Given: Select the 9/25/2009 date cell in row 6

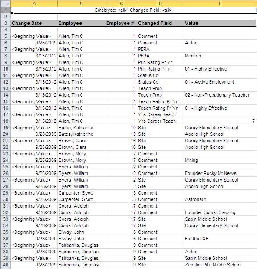Looking at the screenshot, I should [x=34, y=43].
